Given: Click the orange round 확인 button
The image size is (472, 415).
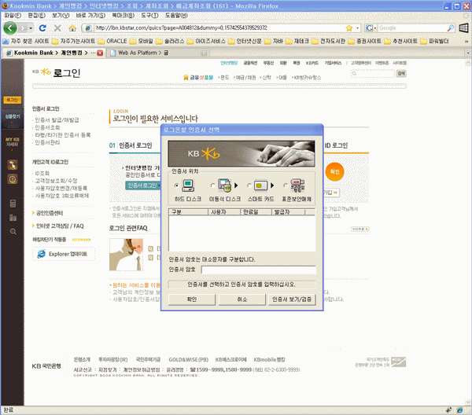Looking at the screenshot, I should click(x=335, y=171).
